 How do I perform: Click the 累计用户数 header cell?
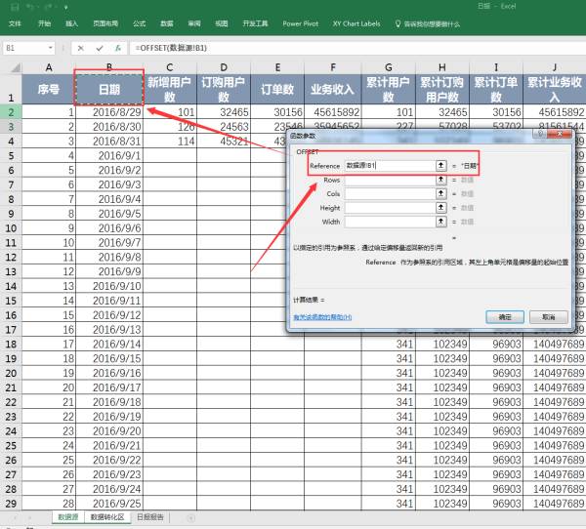click(x=389, y=89)
